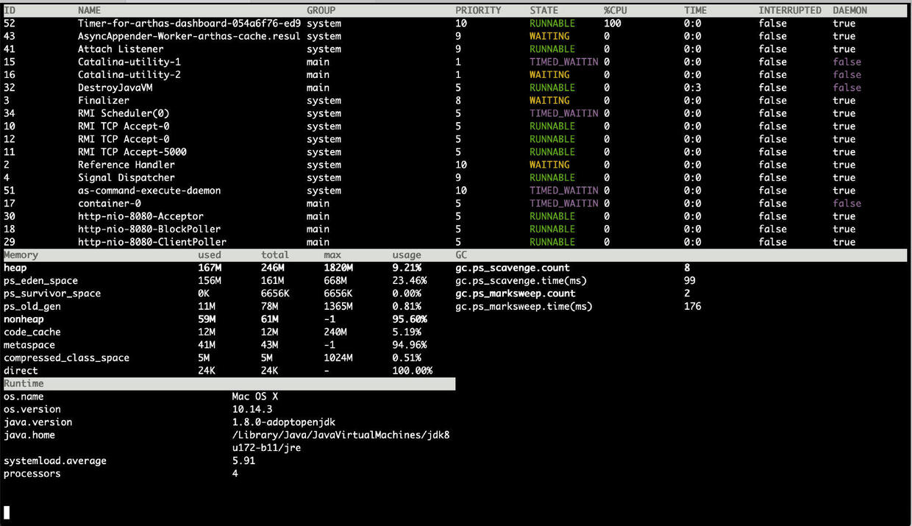The height and width of the screenshot is (526, 912).
Task: Select the metaspace label
Action: coord(29,345)
